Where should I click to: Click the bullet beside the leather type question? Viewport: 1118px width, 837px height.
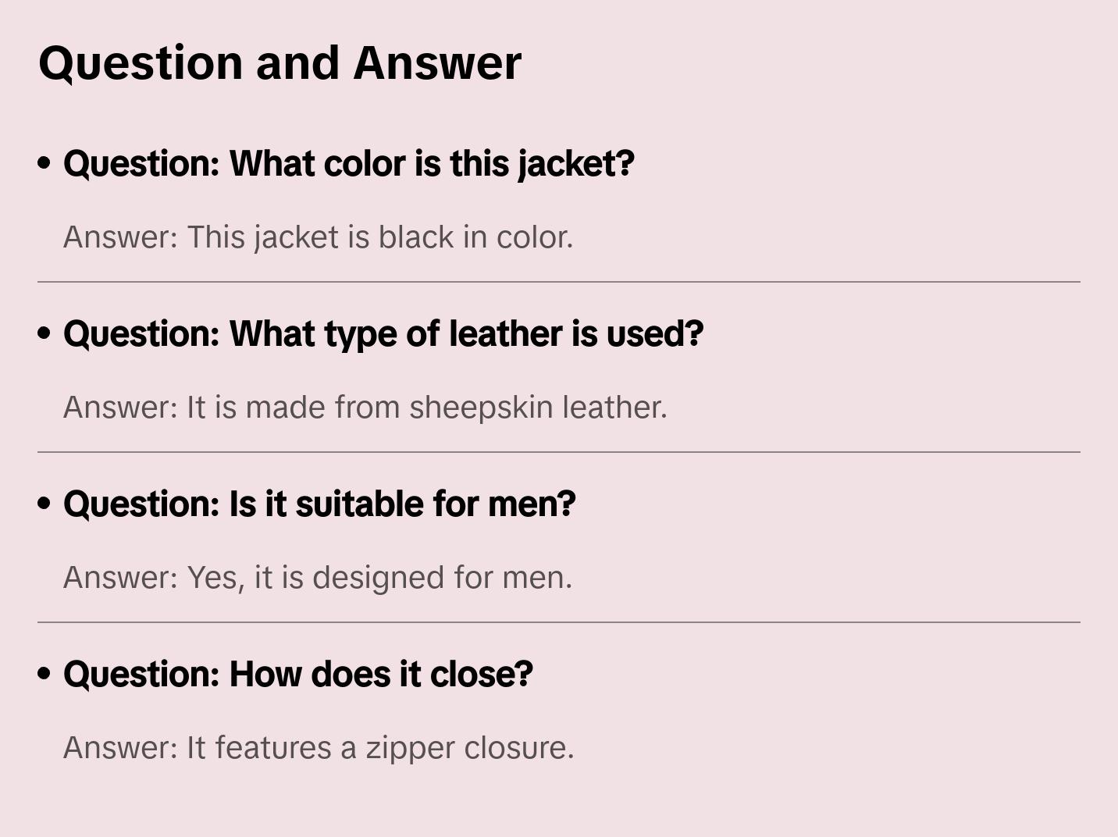coord(45,334)
